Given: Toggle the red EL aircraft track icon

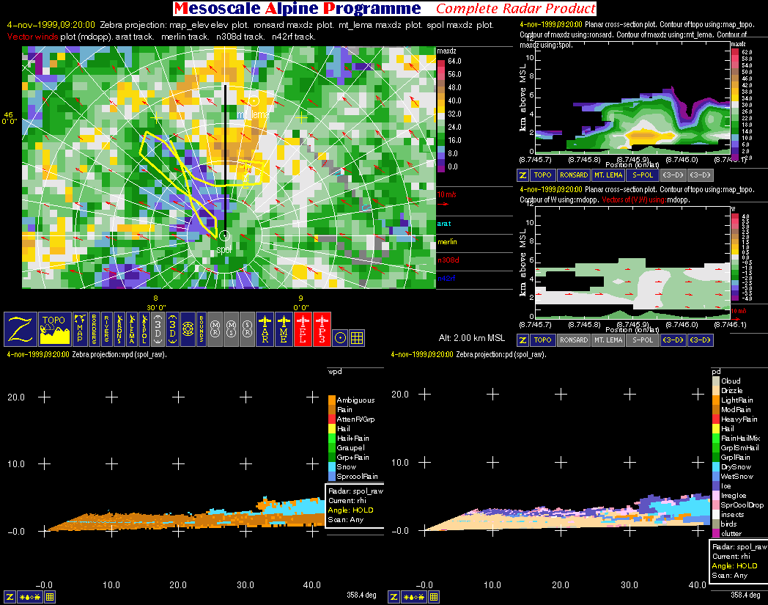Looking at the screenshot, I should pyautogui.click(x=303, y=329).
